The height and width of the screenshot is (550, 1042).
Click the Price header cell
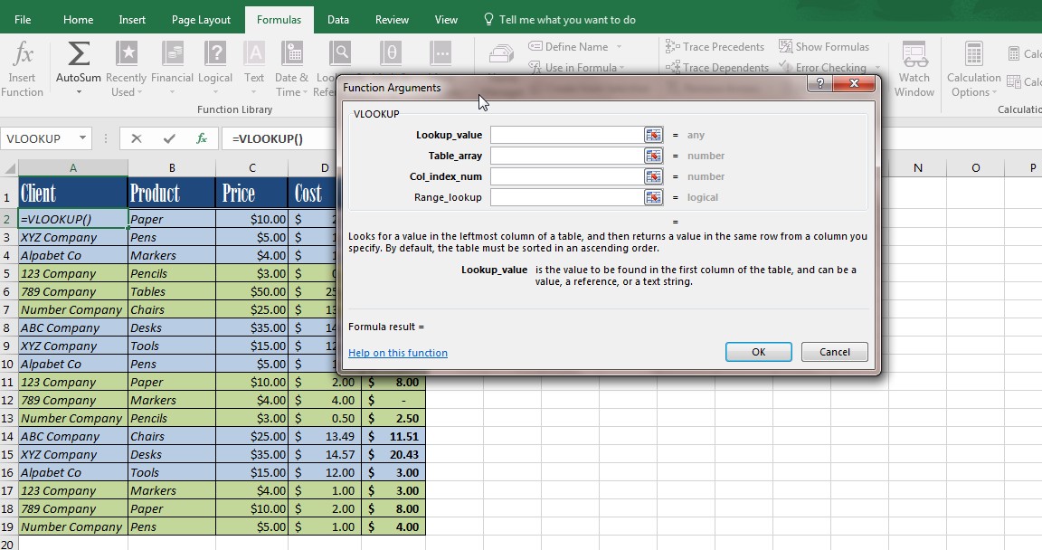[x=251, y=194]
